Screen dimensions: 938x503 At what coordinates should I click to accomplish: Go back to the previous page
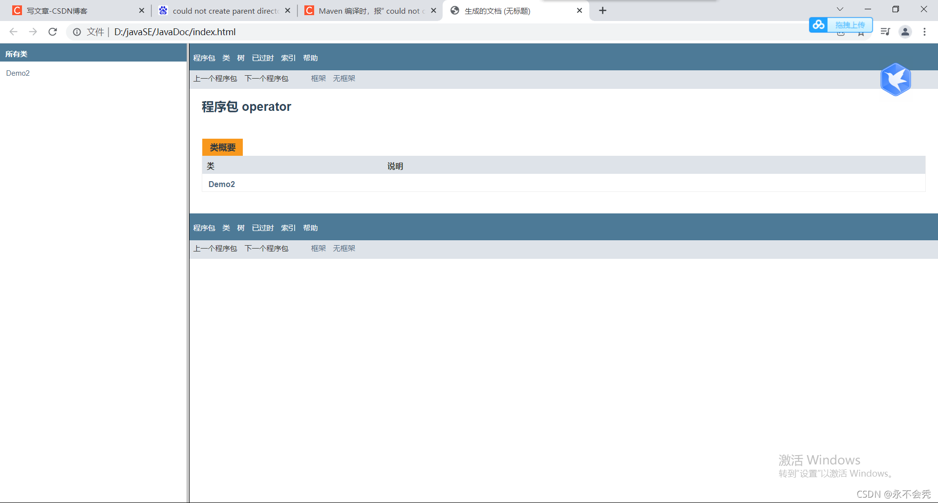coord(13,32)
